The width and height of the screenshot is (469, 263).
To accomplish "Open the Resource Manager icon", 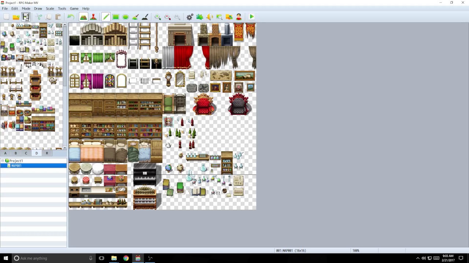I will [229, 17].
